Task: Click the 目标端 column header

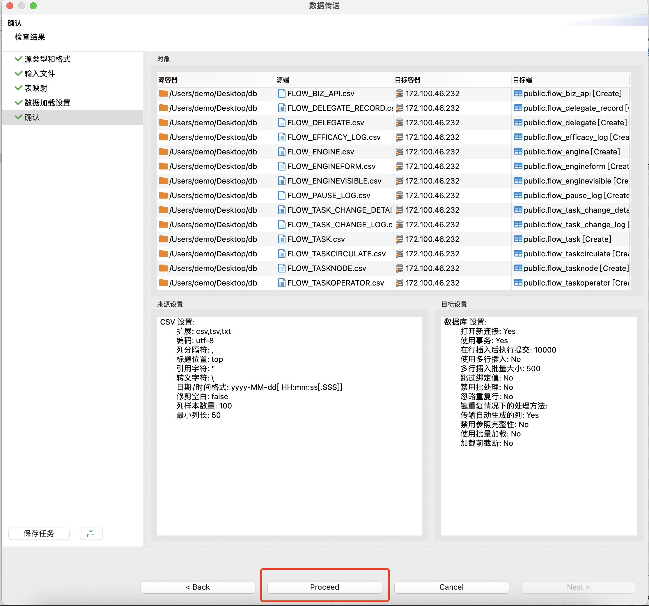Action: click(522, 80)
